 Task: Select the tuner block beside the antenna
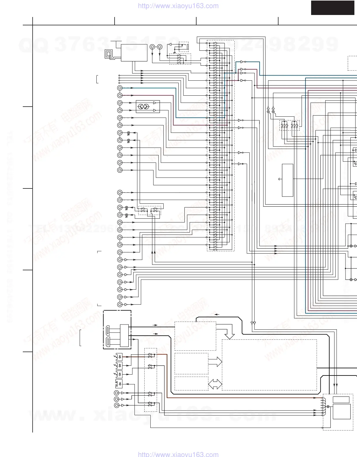tap(134, 53)
